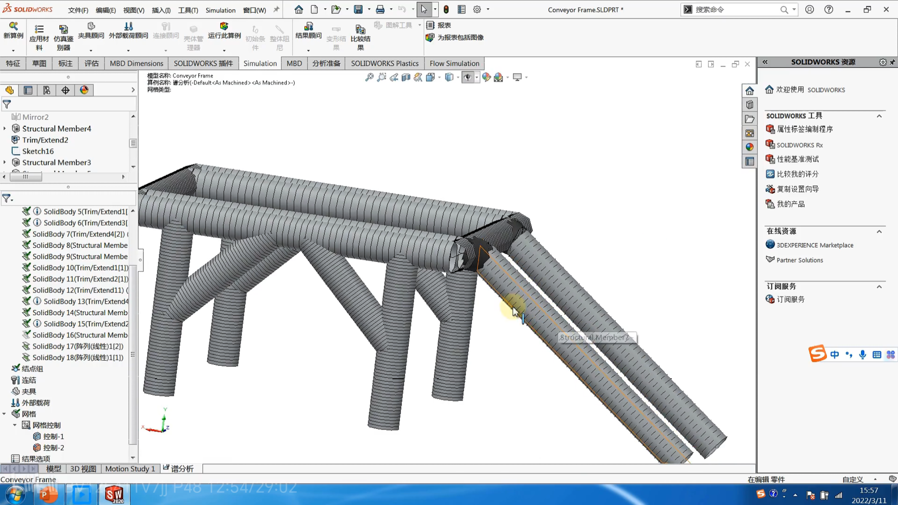Viewport: 898px width, 505px height.
Task: Open the DimXpertManager crosshair tab
Action: point(65,90)
